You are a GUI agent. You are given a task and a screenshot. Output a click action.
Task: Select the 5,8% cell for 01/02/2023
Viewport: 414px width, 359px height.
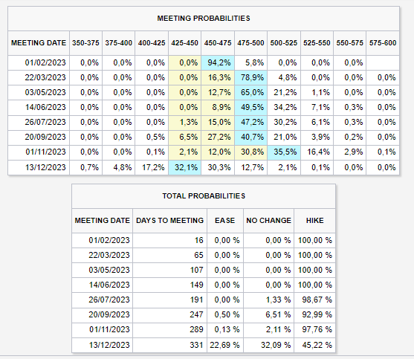coord(250,63)
